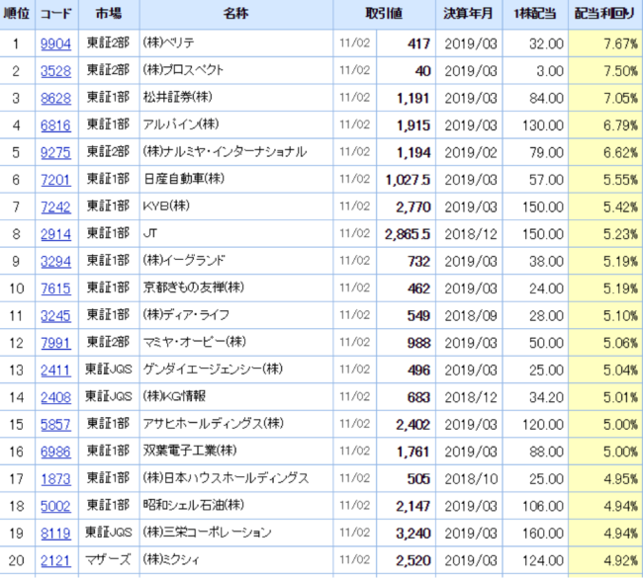
Task: Select the 名称 column header
Action: tap(235, 17)
